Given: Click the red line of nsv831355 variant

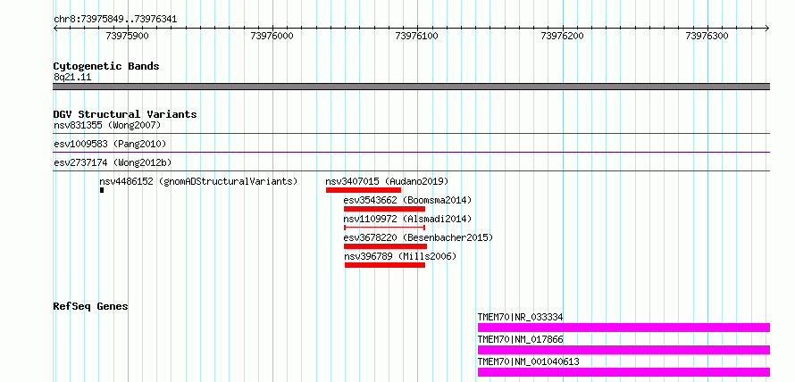Looking at the screenshot, I should pyautogui.click(x=411, y=133).
